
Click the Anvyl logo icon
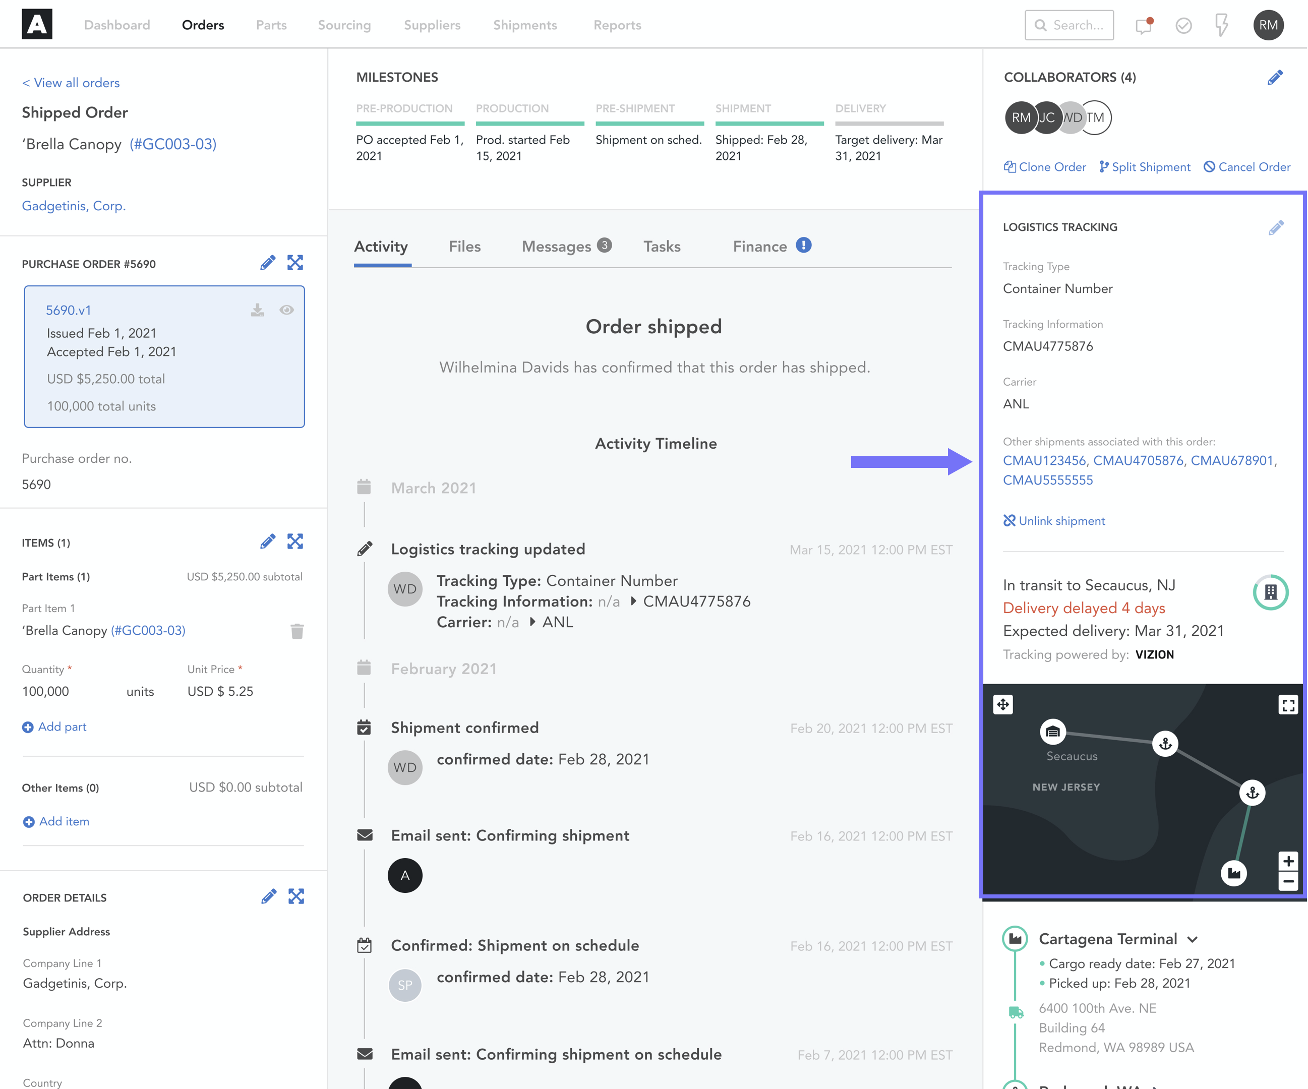coord(37,24)
